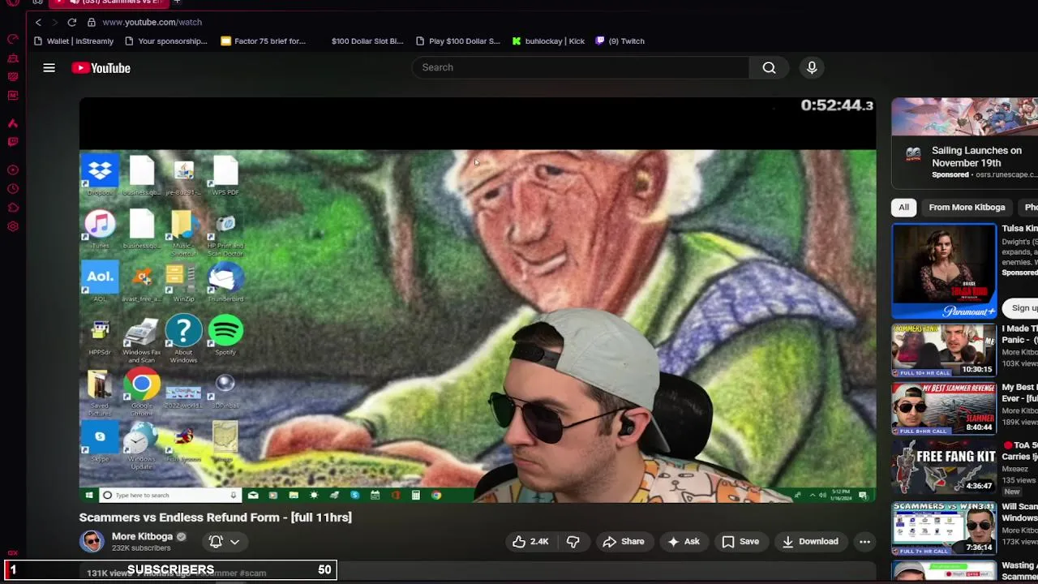
Task: Open more actions three-dot menu
Action: [864, 542]
